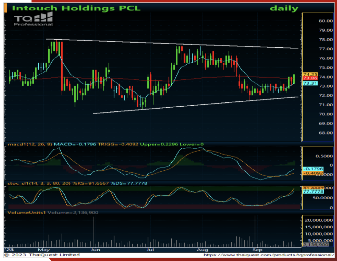The image size is (337, 261).
Task: Click the Upper=0.2296 value text
Action: click(159, 144)
